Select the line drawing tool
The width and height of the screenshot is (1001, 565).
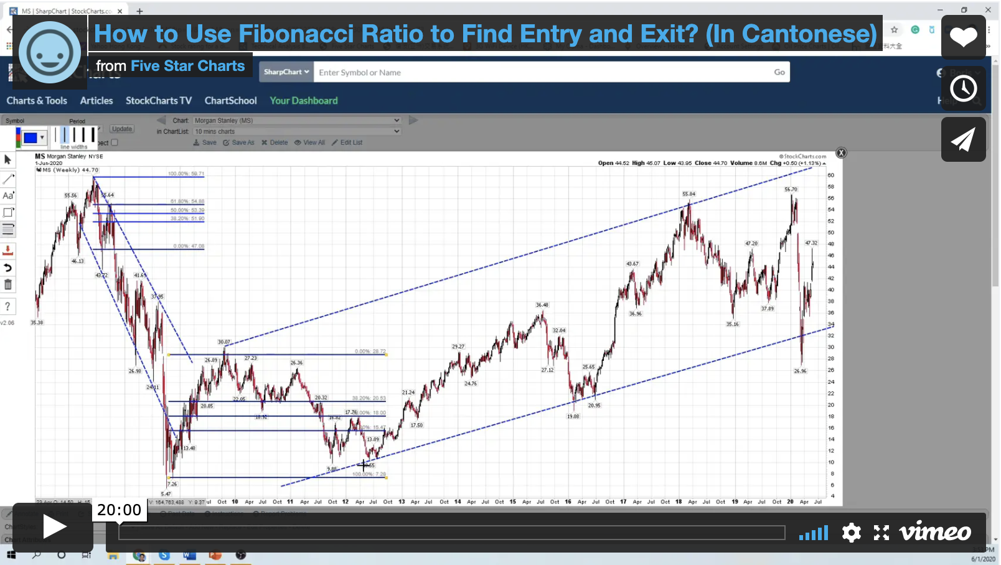(8, 179)
